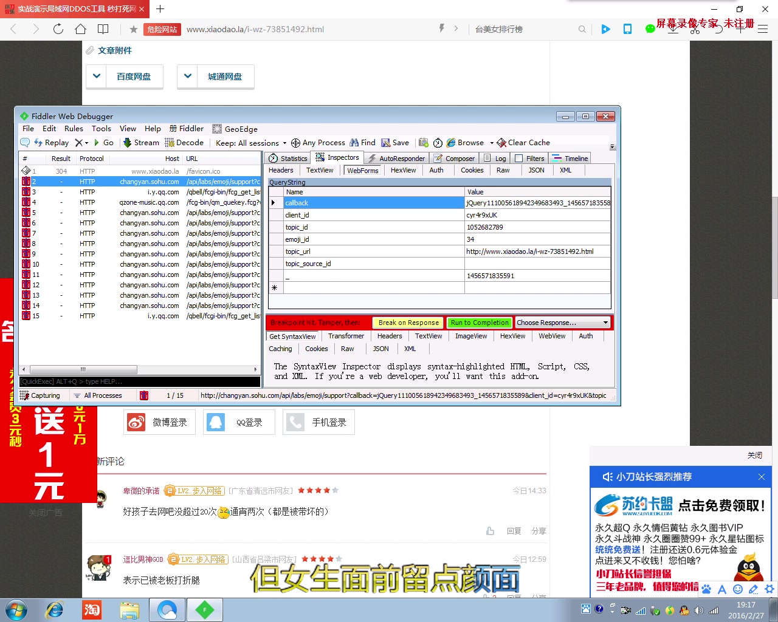
Task: Switch to the Statistics tab
Action: tap(288, 159)
